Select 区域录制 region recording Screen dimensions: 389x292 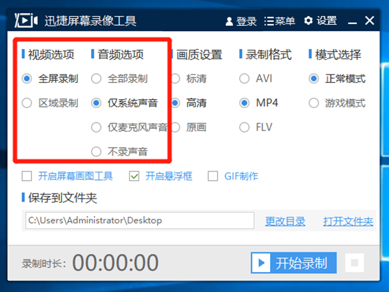27,103
